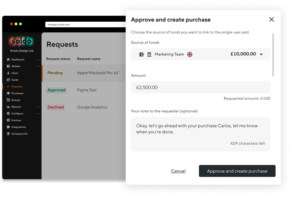Click the Purchases icon
This screenshot has height=197, width=292.
coord(8,93)
